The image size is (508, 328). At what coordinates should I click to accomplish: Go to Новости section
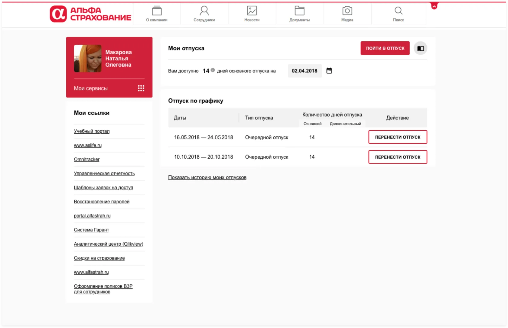252,14
